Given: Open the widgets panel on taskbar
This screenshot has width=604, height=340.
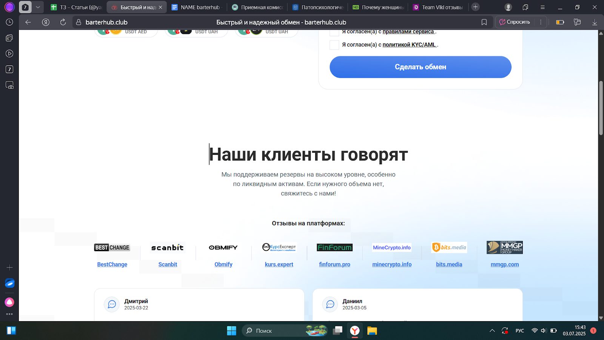Looking at the screenshot, I should pyautogui.click(x=11, y=331).
